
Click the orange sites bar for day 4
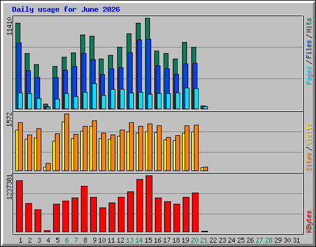(x=48, y=167)
